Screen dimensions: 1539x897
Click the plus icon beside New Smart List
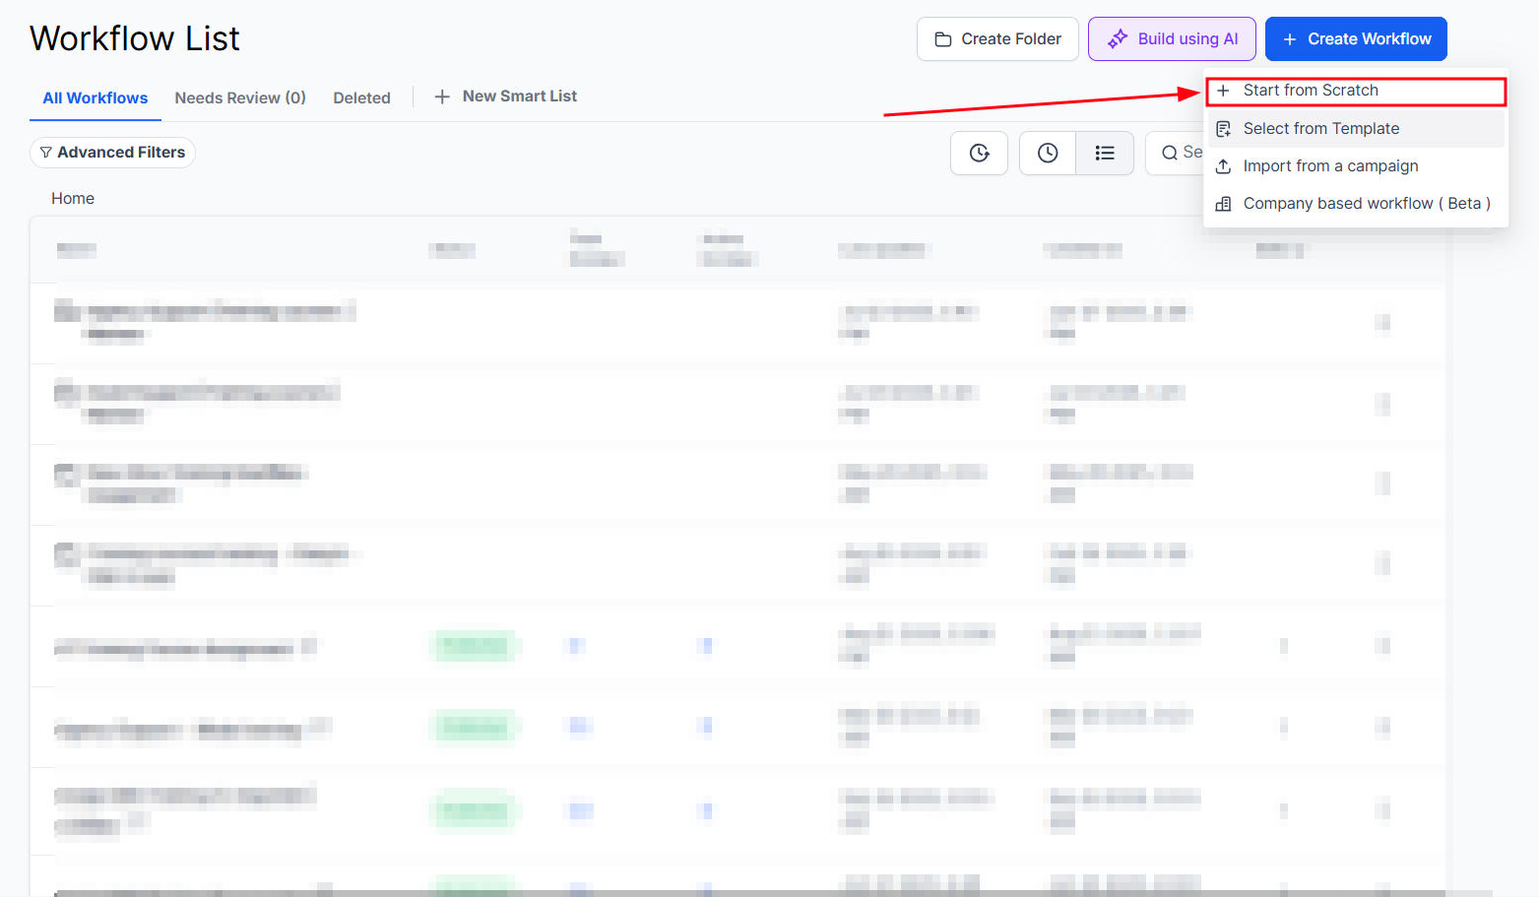click(442, 96)
